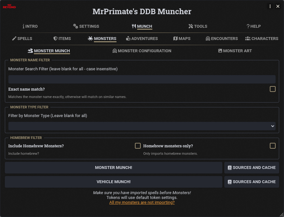Open the Monster Configuration tab
The height and width of the screenshot is (217, 284).
(x=142, y=51)
